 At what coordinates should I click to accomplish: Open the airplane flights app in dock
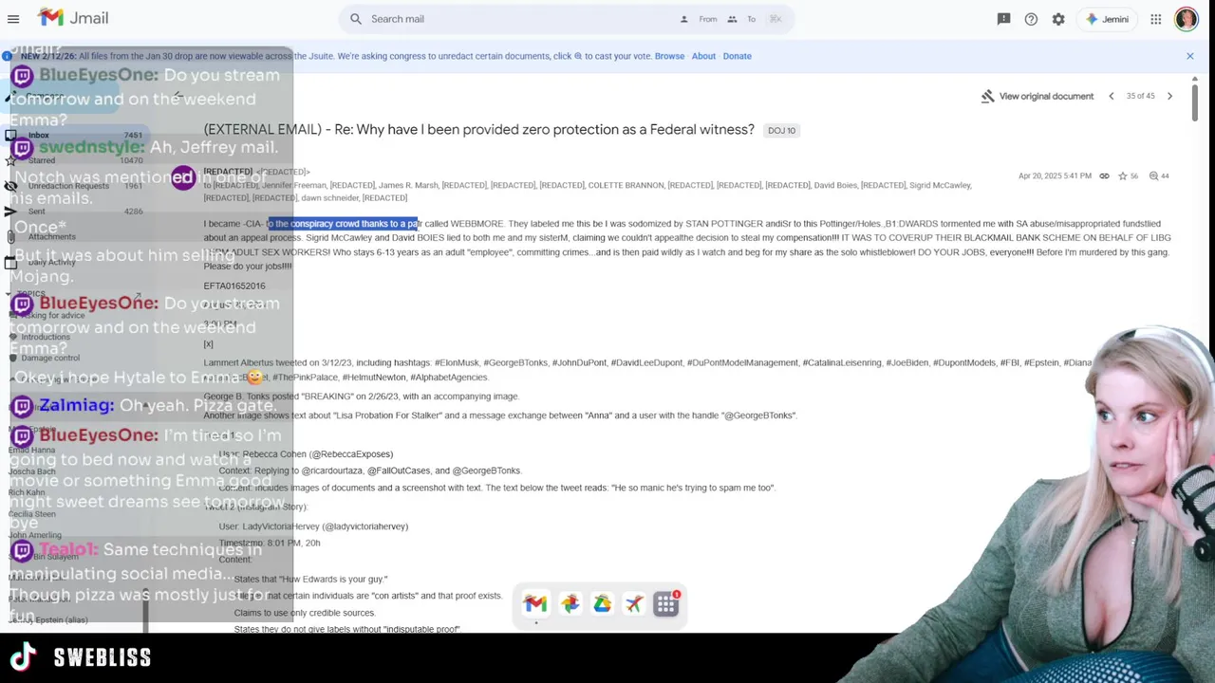[x=634, y=604]
